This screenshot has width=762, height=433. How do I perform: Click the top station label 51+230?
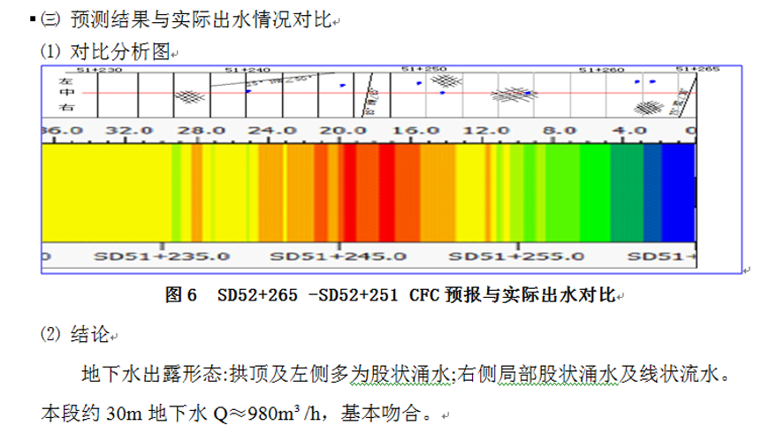coord(100,70)
